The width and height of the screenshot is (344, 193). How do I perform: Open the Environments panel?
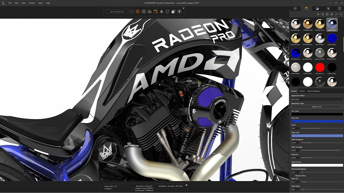click(x=317, y=8)
